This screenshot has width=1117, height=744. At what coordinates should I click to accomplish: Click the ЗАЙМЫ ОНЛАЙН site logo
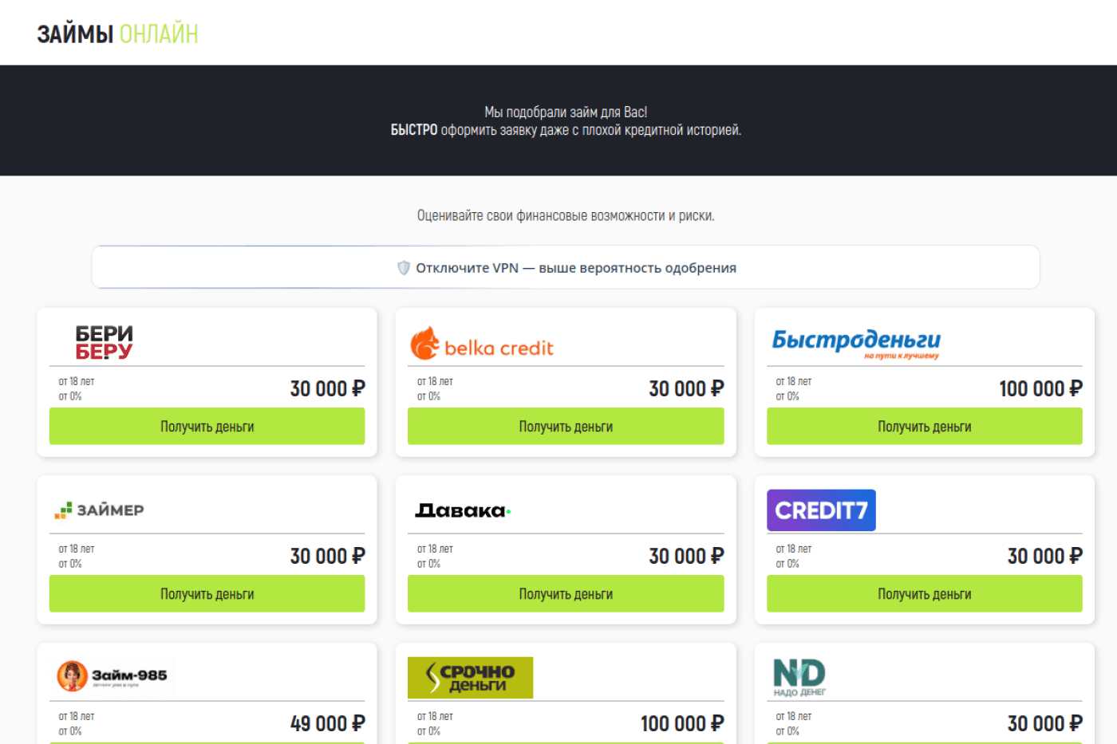click(117, 33)
